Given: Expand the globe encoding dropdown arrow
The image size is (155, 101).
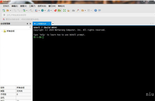Looking at the screenshot, I should click(45, 11).
